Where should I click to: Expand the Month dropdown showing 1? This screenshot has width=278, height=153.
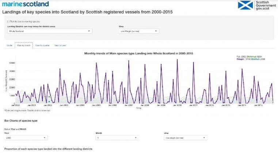(117, 138)
